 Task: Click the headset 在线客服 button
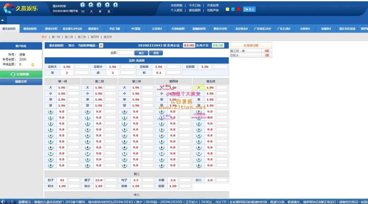pos(21,74)
